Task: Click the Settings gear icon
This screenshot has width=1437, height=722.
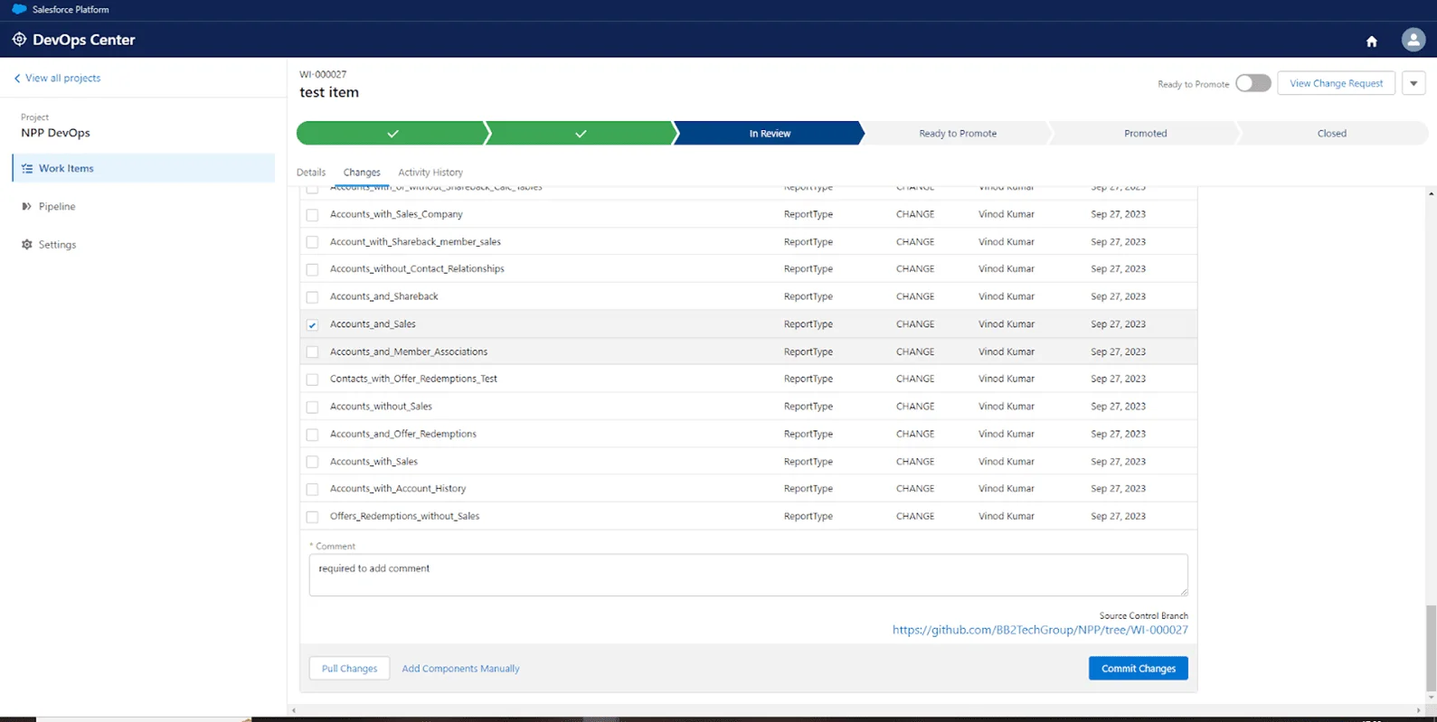Action: click(27, 245)
